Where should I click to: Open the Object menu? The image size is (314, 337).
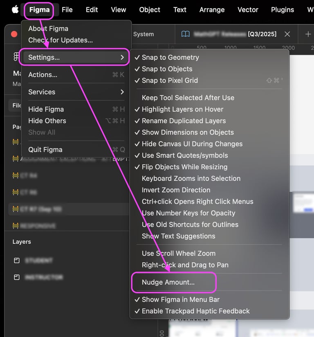[150, 10]
